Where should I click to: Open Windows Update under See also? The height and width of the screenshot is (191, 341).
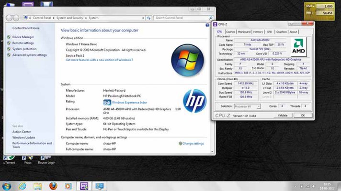(x=23, y=138)
